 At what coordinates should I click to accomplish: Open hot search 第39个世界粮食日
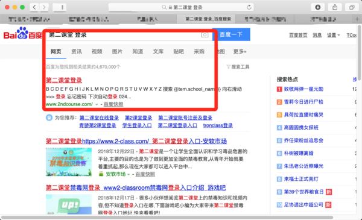click(x=303, y=192)
